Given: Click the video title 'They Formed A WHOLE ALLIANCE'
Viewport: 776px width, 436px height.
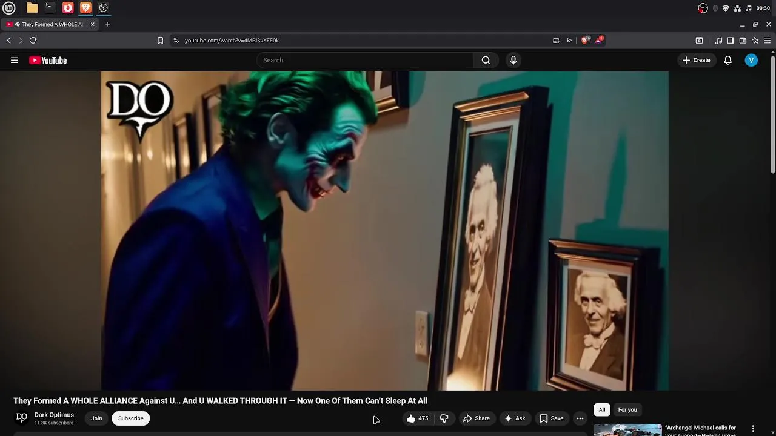Looking at the screenshot, I should 220,401.
